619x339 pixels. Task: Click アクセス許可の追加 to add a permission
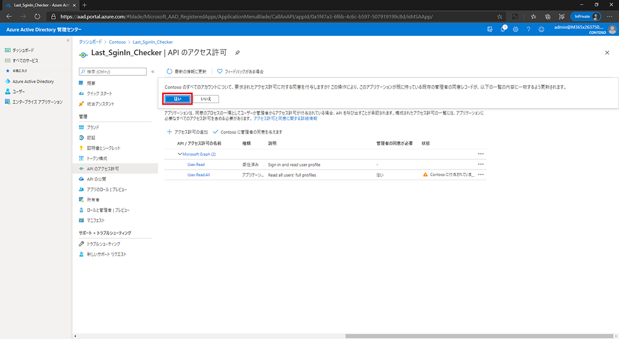click(x=187, y=132)
